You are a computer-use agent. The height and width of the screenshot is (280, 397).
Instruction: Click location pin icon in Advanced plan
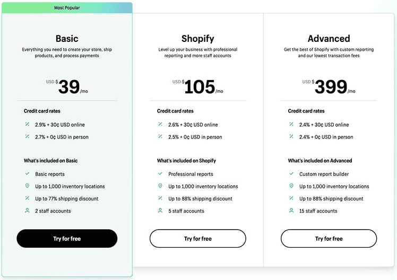(291, 186)
